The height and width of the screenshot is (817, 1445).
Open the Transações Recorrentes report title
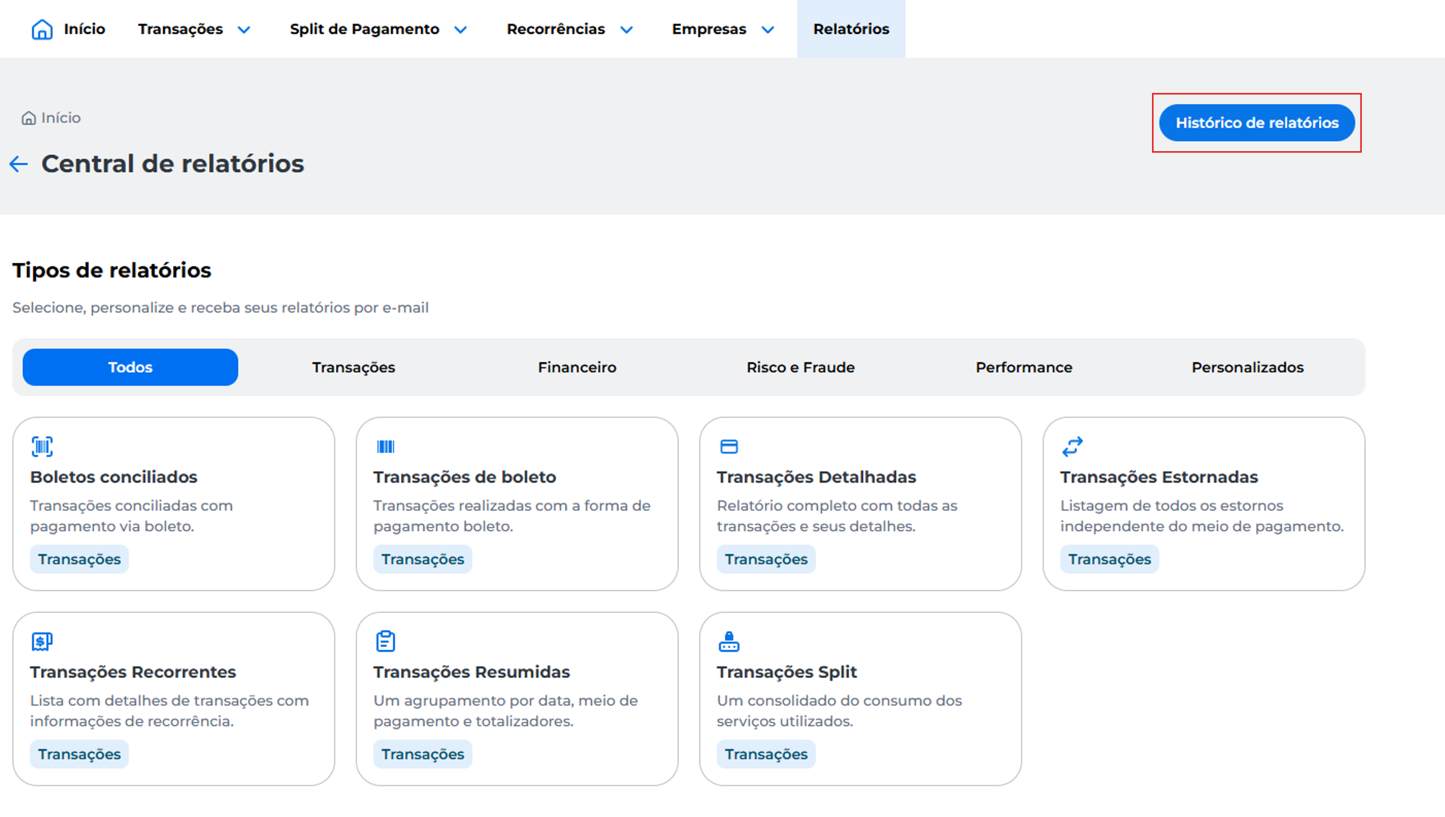coord(133,672)
